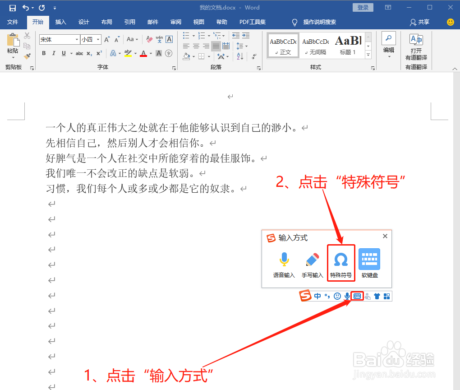
Task: Toggle bold formatting for selected text
Action: (44, 53)
